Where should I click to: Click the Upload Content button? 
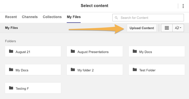pyautogui.click(x=142, y=28)
